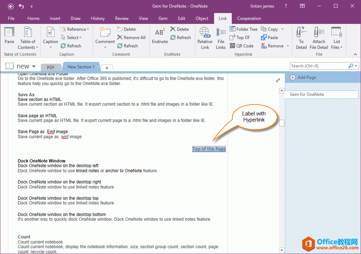Follow the Top of the Page hyperlink
Screen dimensions: 361x254
(209, 149)
